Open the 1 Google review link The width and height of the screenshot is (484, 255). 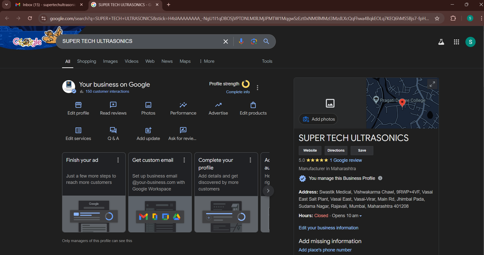point(346,160)
